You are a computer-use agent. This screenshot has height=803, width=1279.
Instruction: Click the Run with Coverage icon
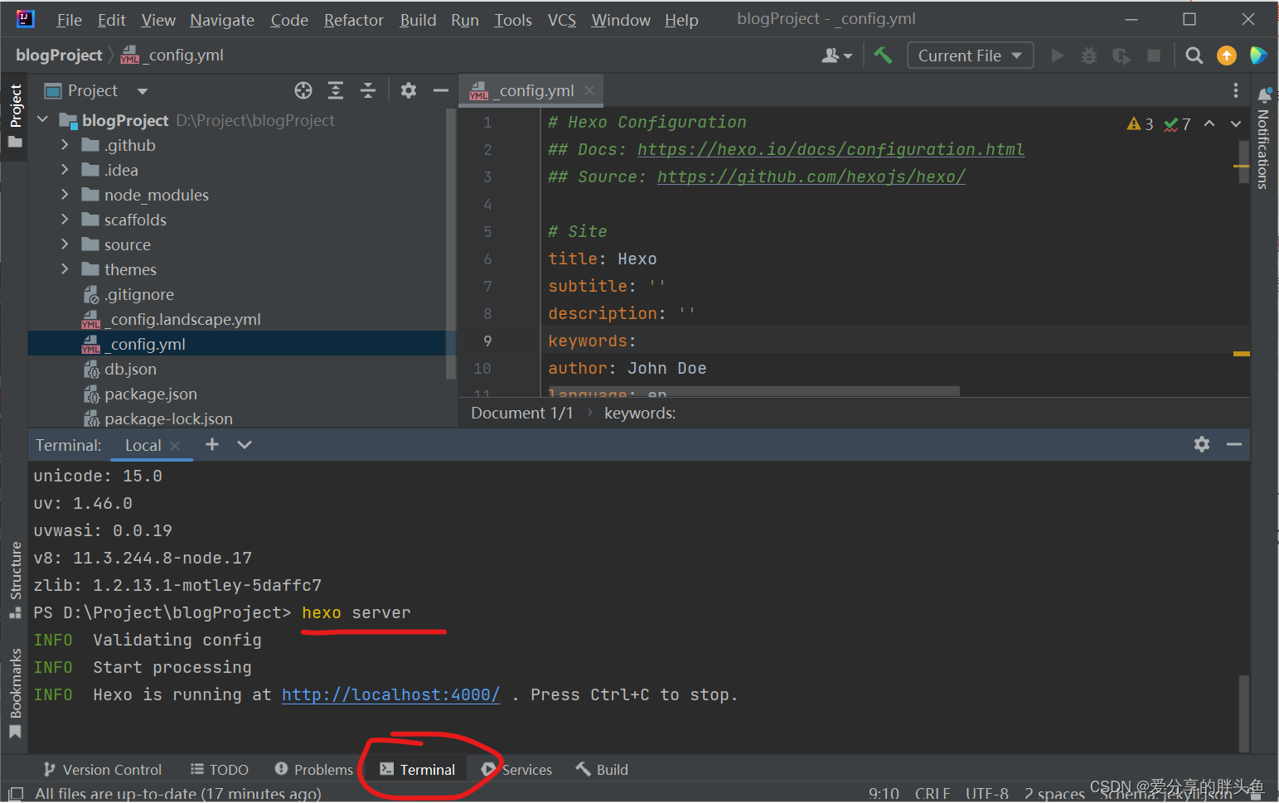tap(1122, 56)
